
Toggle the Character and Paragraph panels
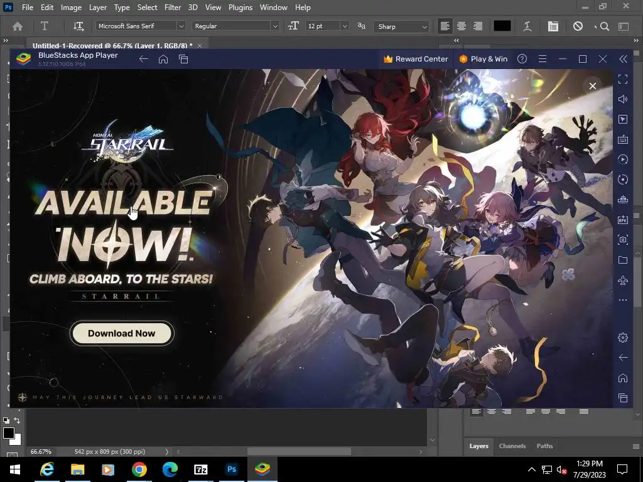coord(553,26)
